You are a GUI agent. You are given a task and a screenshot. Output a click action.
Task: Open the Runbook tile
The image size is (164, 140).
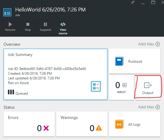pyautogui.click(x=134, y=61)
